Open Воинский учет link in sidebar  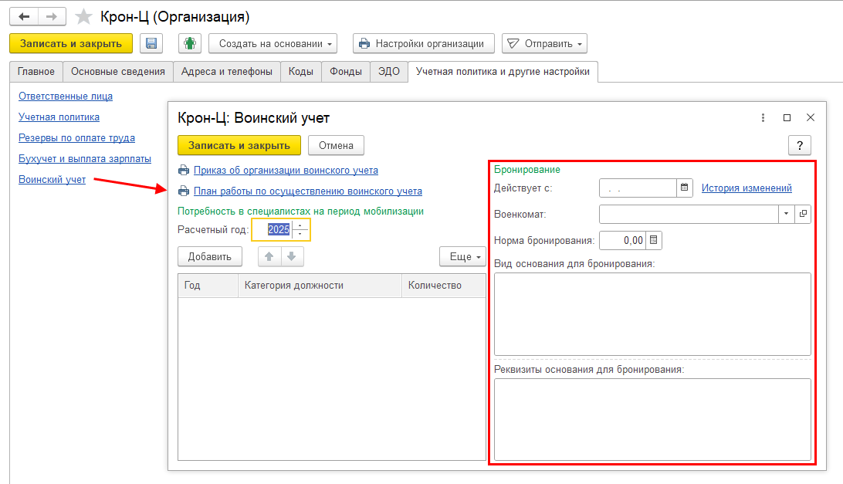tap(52, 180)
